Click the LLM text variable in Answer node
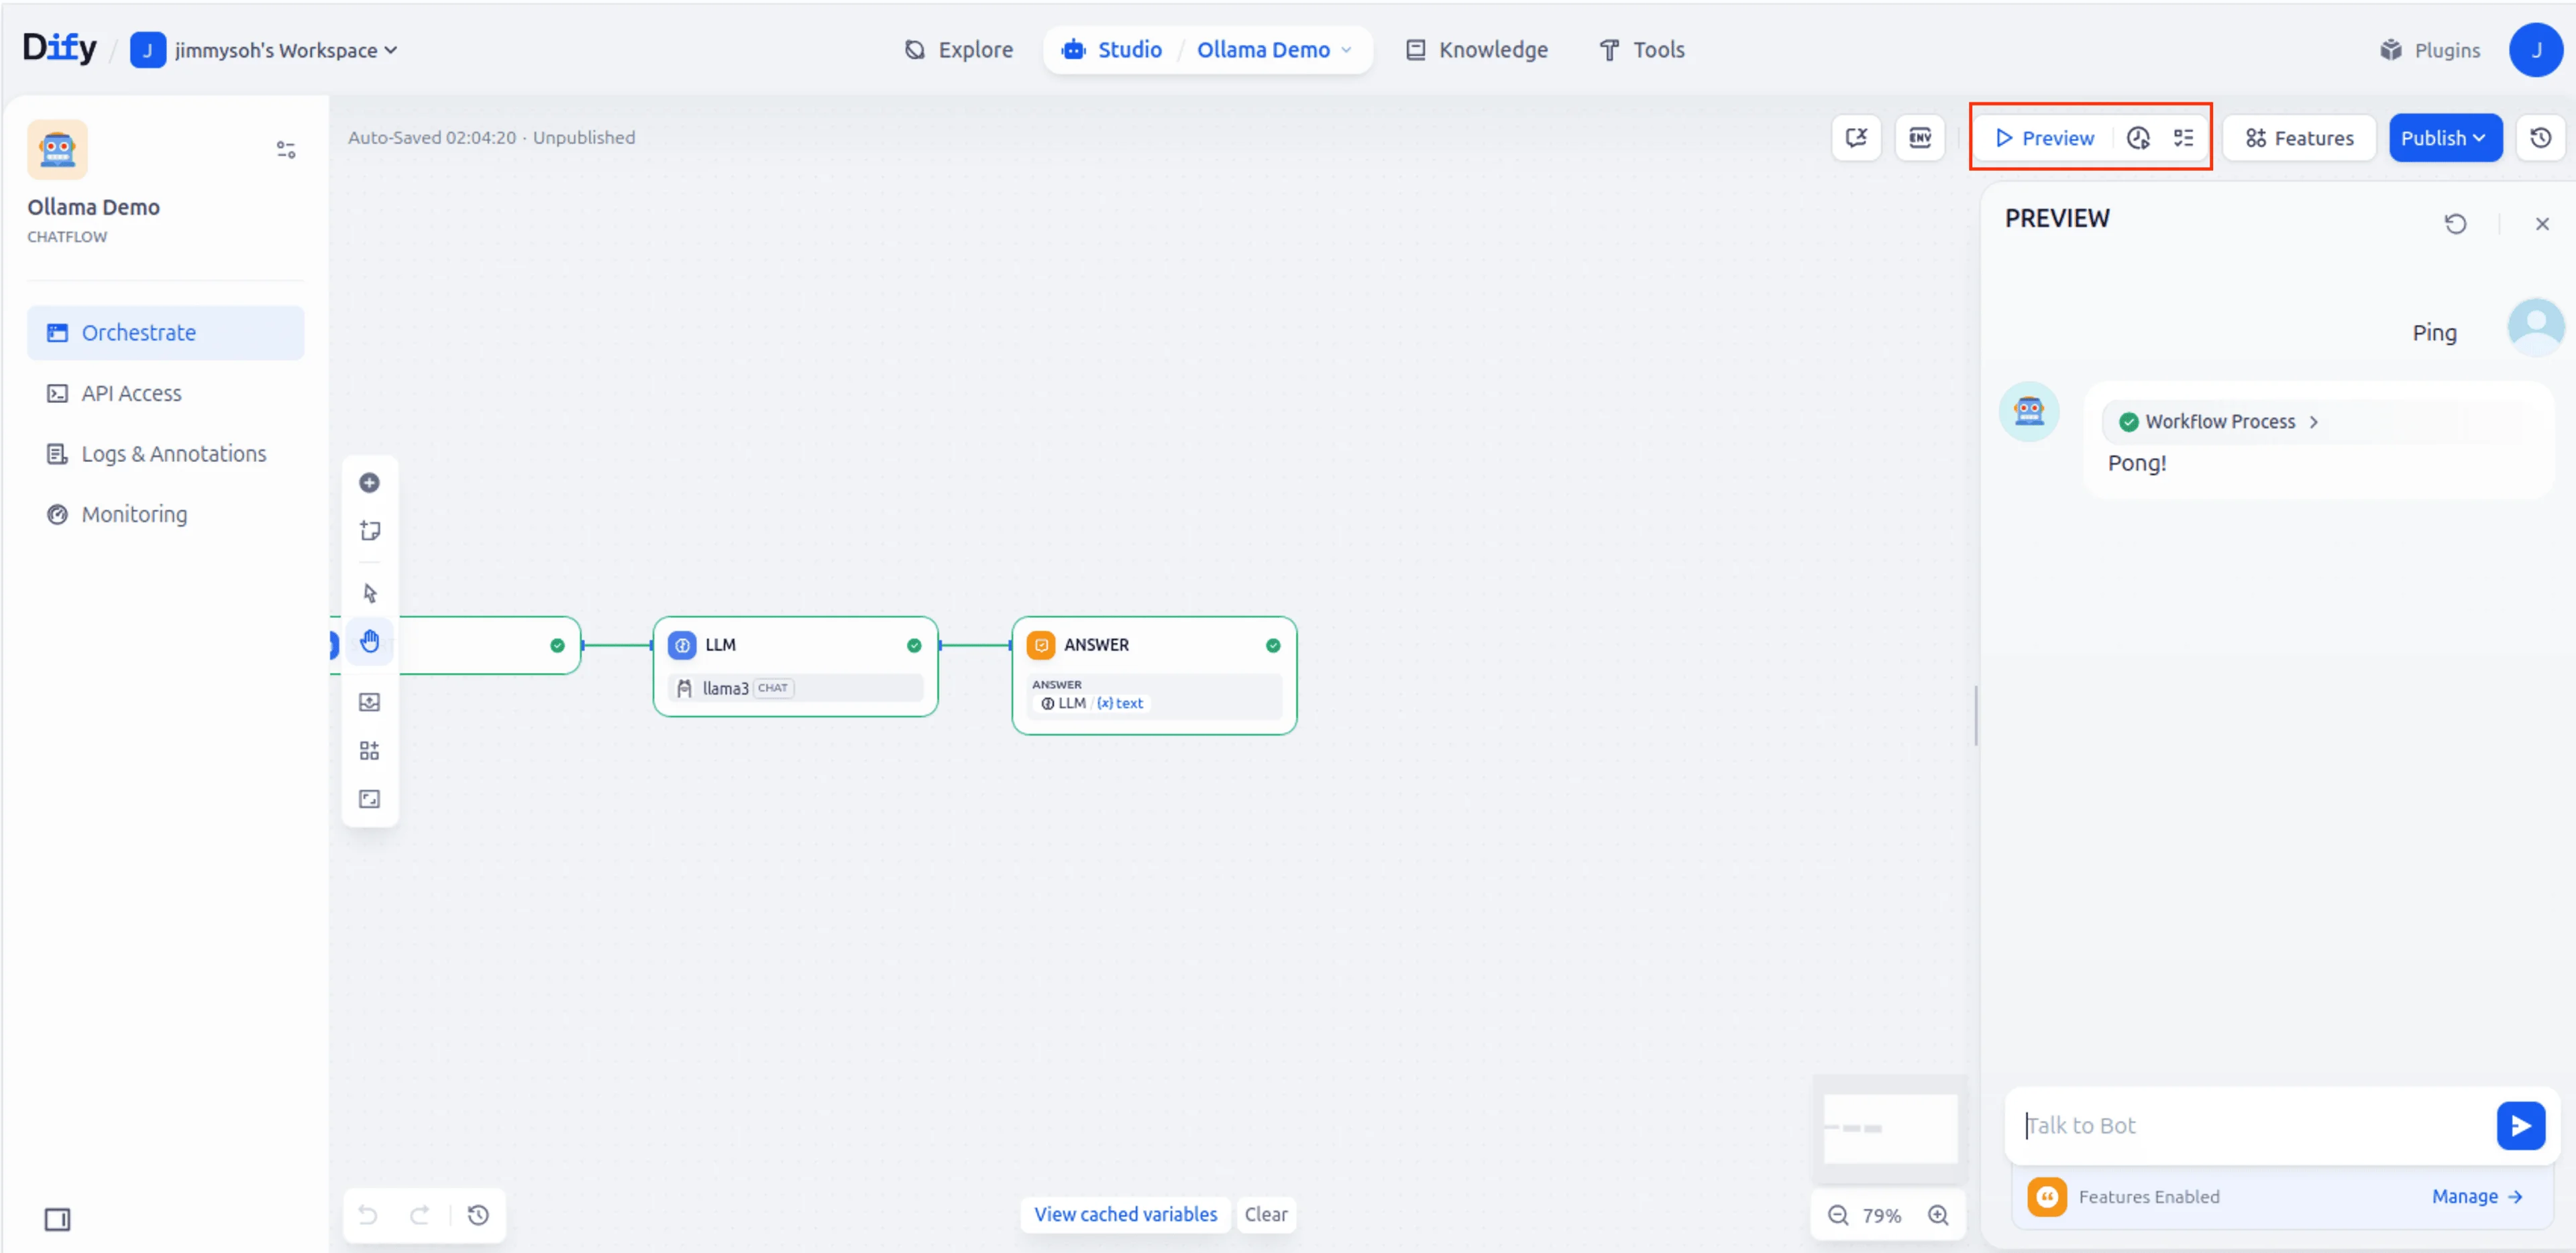2576x1253 pixels. (x=1092, y=703)
